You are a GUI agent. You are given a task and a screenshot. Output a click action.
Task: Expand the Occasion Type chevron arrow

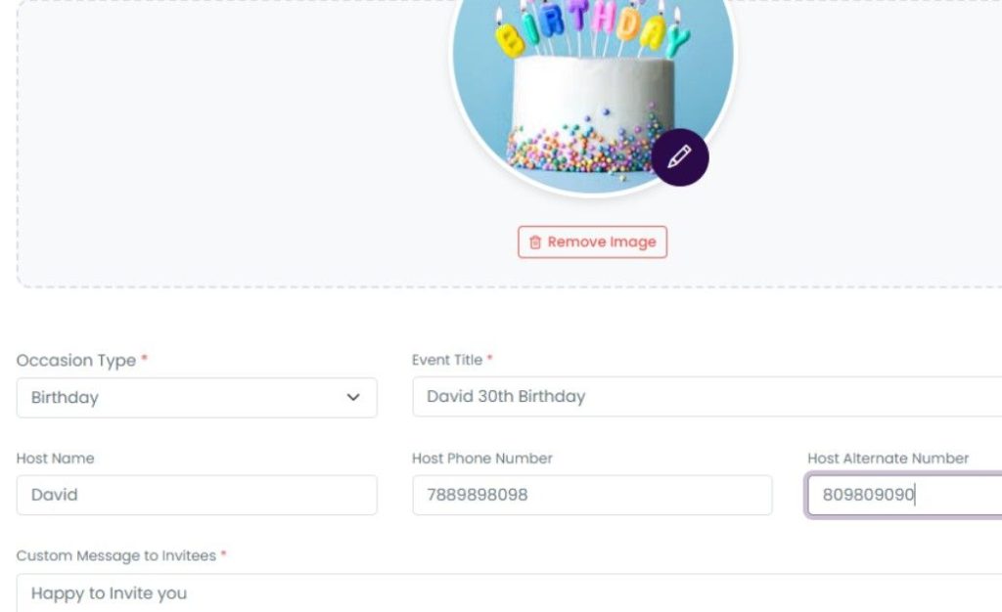(x=353, y=398)
